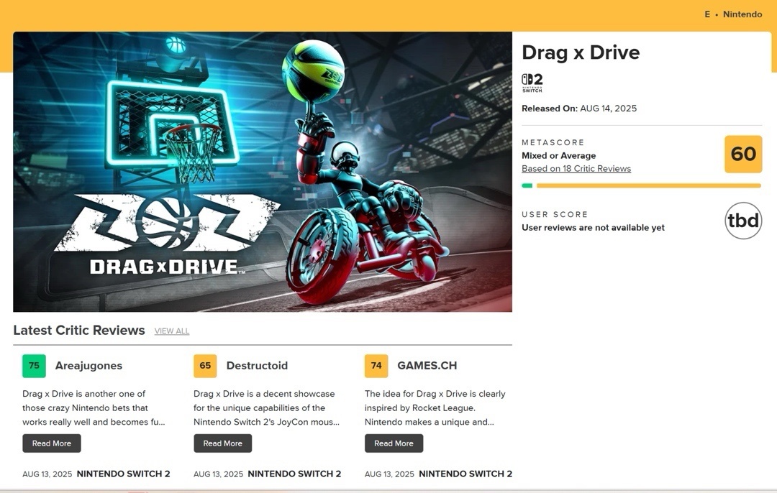Click the 65 Destructoid score badge
Image resolution: width=777 pixels, height=493 pixels.
205,366
